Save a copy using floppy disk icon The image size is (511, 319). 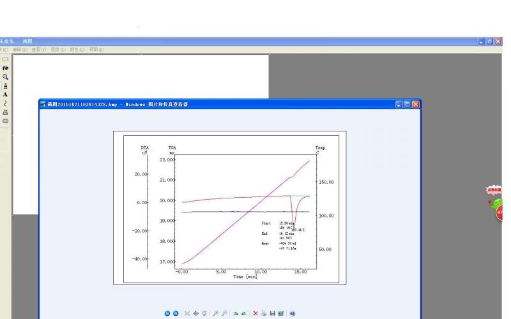pyautogui.click(x=273, y=313)
